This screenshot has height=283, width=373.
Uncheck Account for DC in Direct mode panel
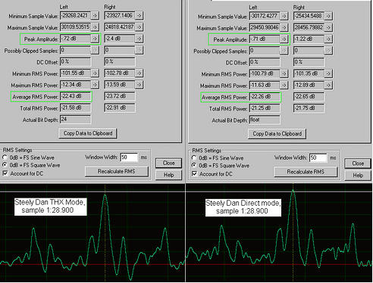coord(194,174)
